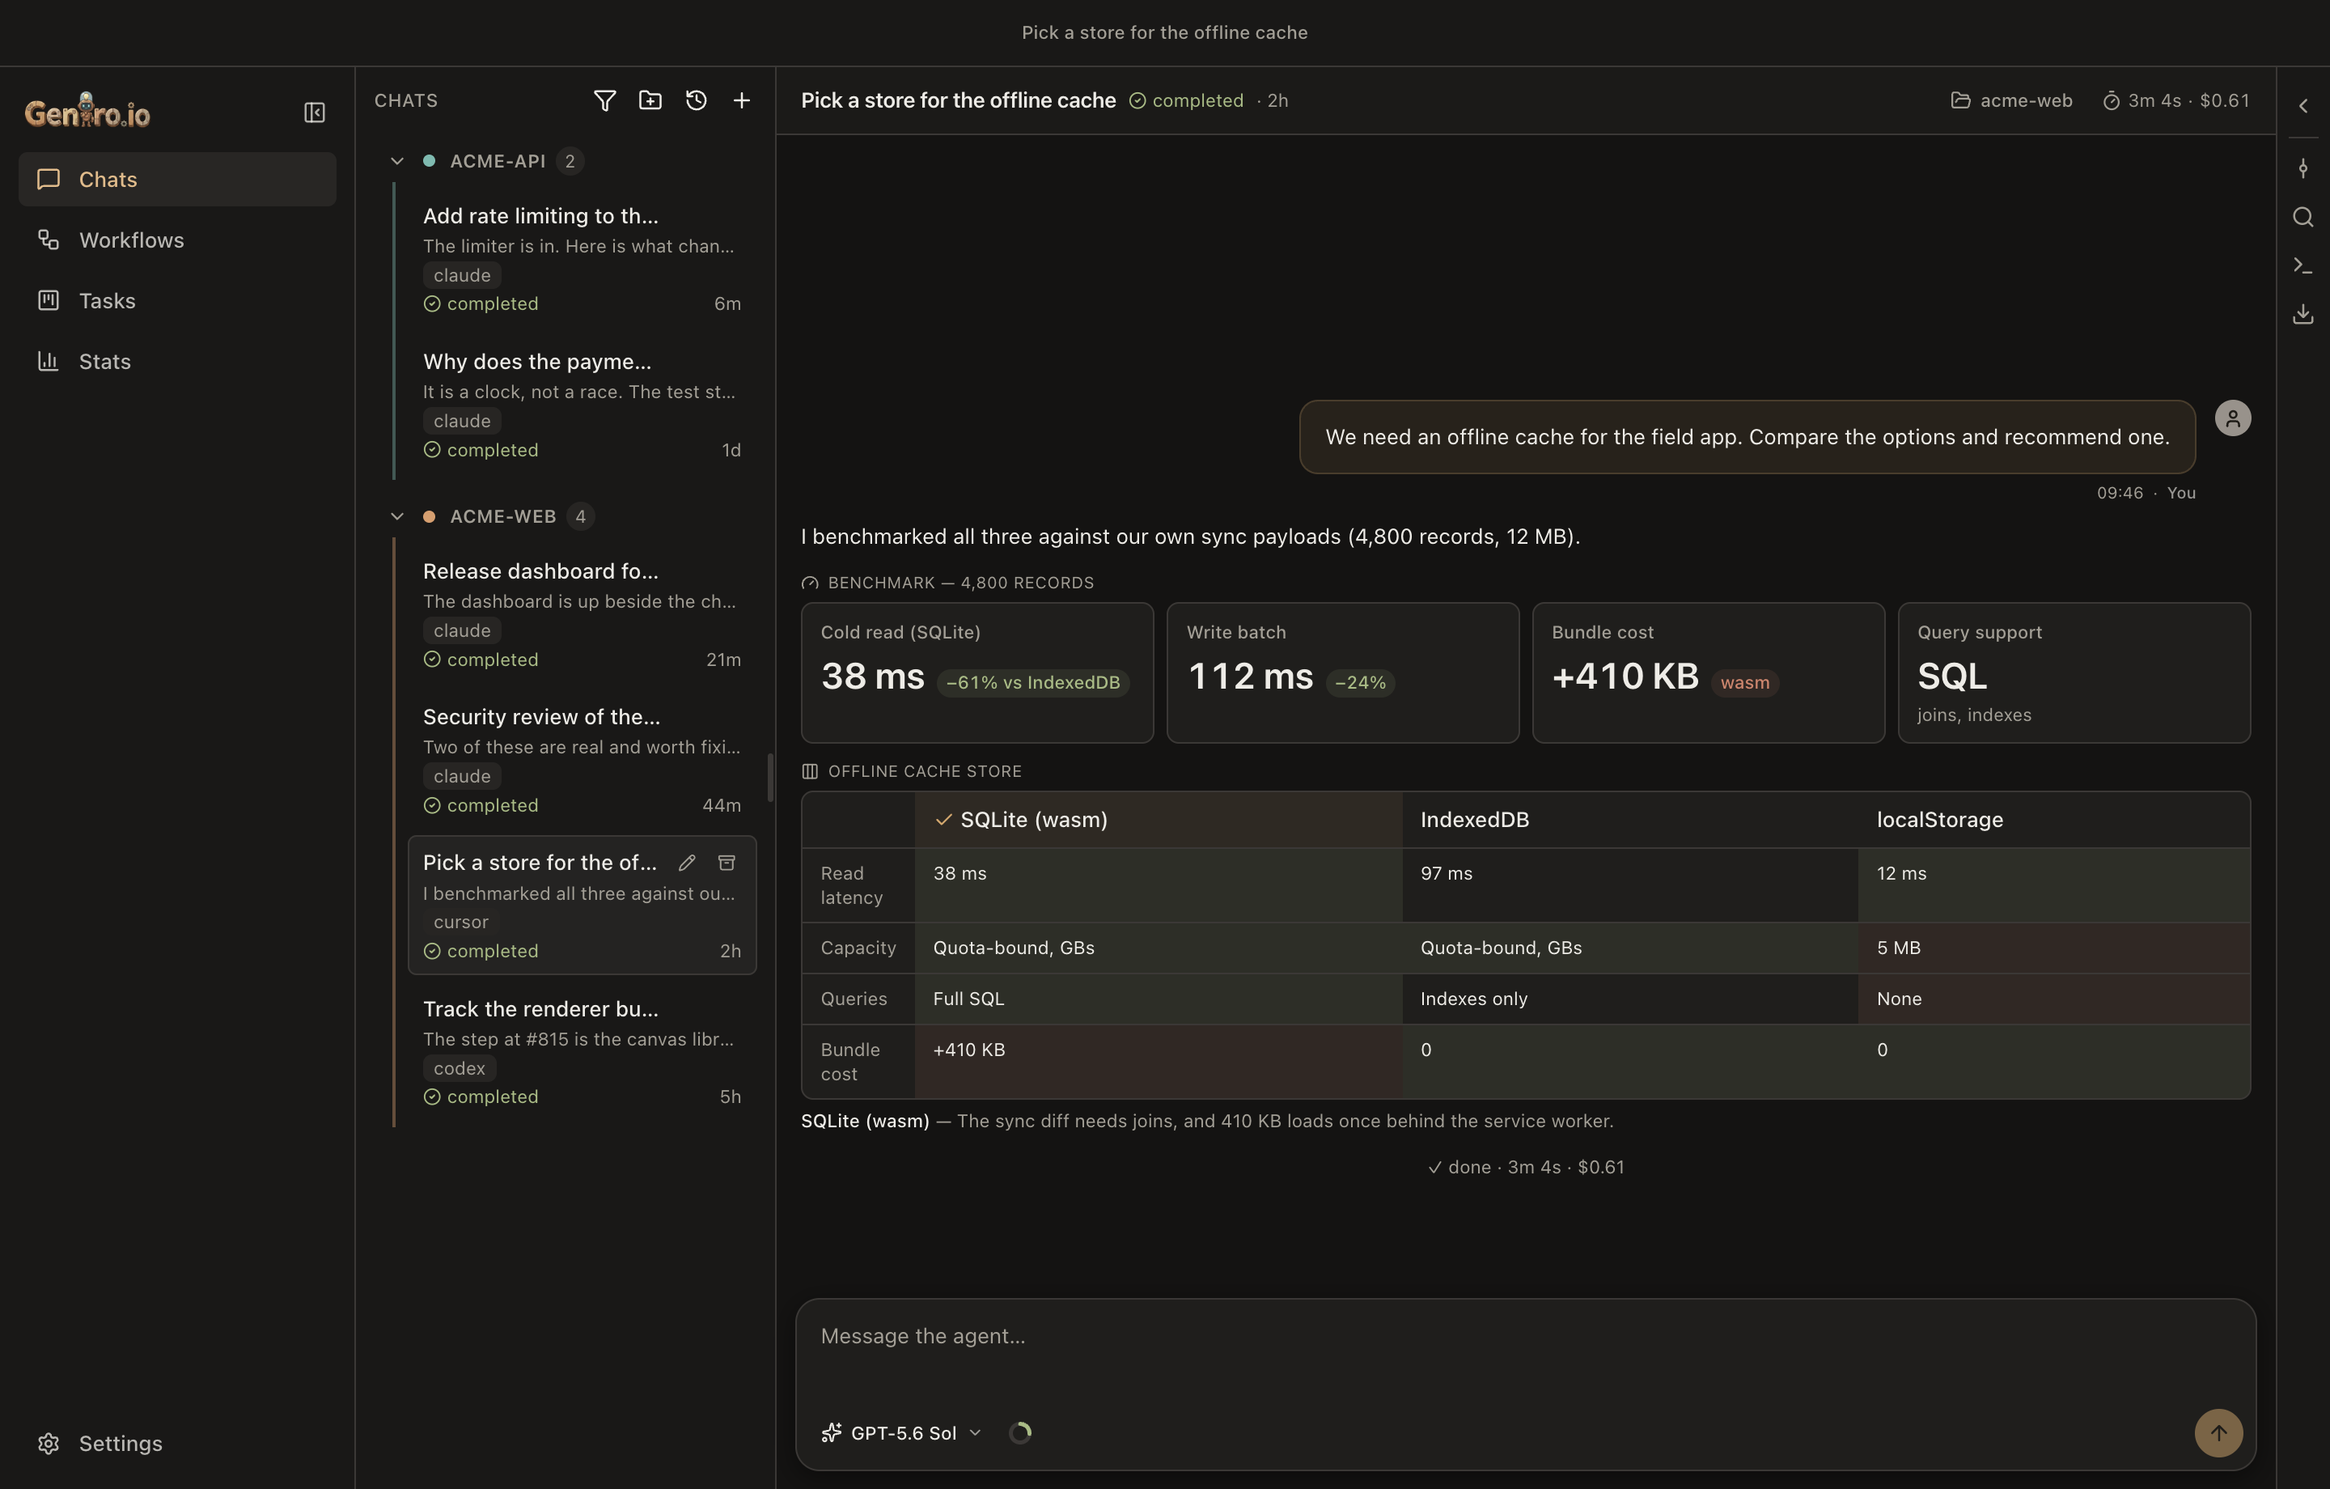Click the user avatar beside the message
The height and width of the screenshot is (1489, 2330).
tap(2233, 418)
